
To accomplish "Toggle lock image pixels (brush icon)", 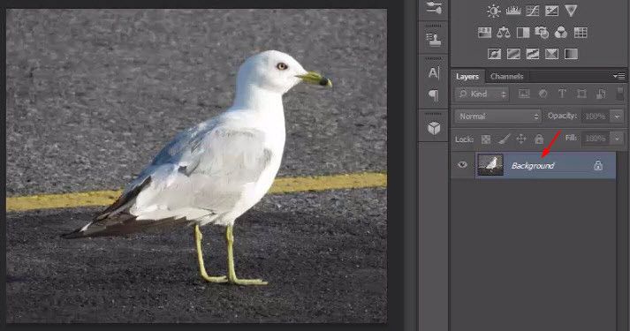I will click(x=504, y=139).
